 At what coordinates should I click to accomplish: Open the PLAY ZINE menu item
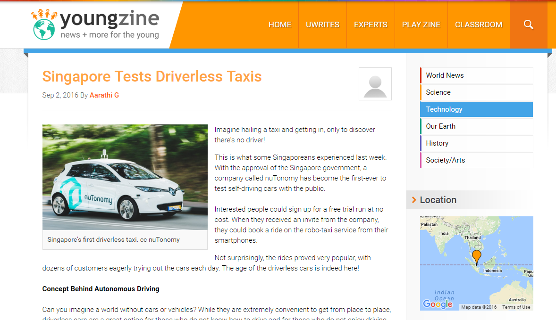[x=421, y=25]
